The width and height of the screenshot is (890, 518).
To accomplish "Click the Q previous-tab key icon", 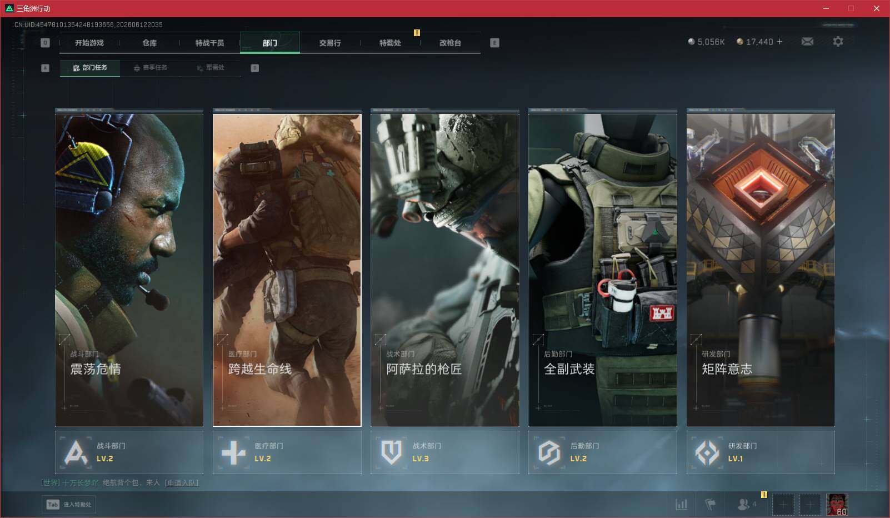I will pos(46,43).
